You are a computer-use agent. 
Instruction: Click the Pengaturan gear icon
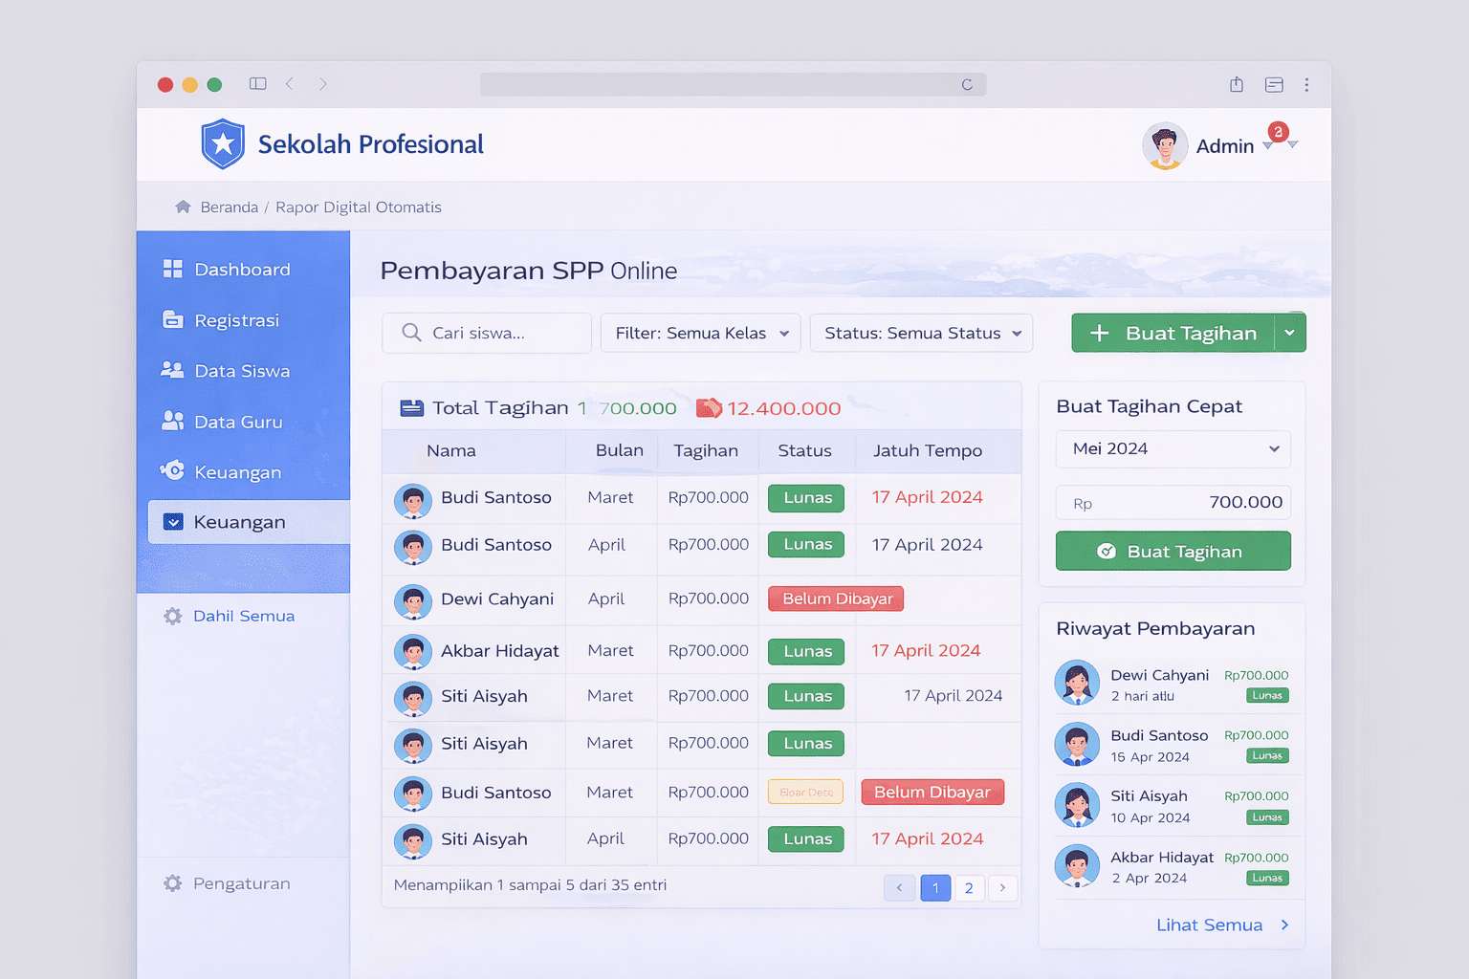tap(173, 883)
